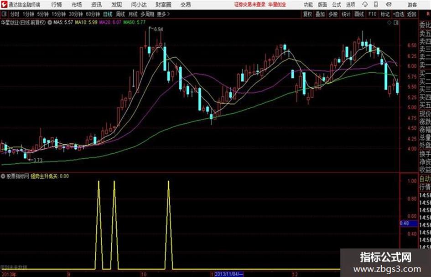Viewport: 431px width, 277px height.
Task: Open the 公式 menu
Action: click(337, 5)
